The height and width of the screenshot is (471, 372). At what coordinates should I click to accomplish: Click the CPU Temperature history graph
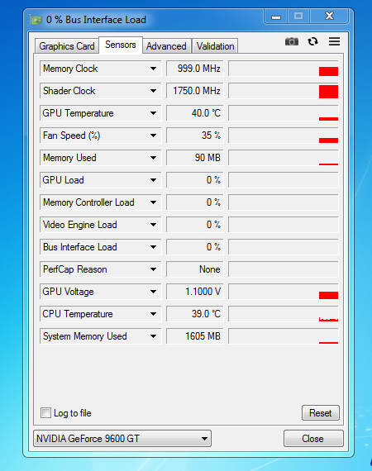(x=284, y=314)
